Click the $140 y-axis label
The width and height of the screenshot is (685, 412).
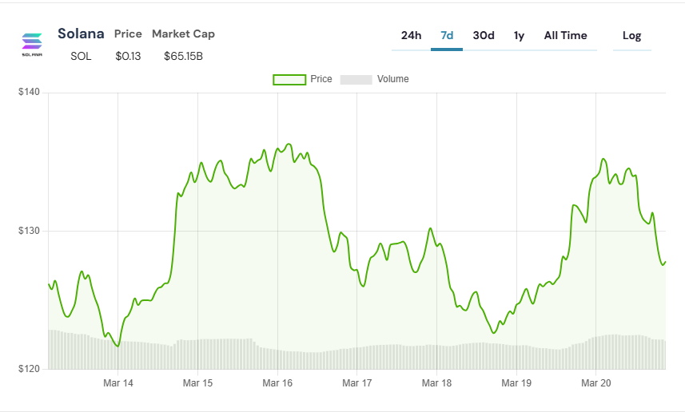(29, 92)
